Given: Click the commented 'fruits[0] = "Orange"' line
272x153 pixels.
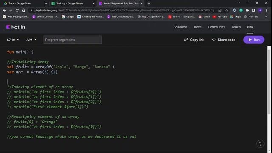Looking at the screenshot, I should pyautogui.click(x=32, y=122).
